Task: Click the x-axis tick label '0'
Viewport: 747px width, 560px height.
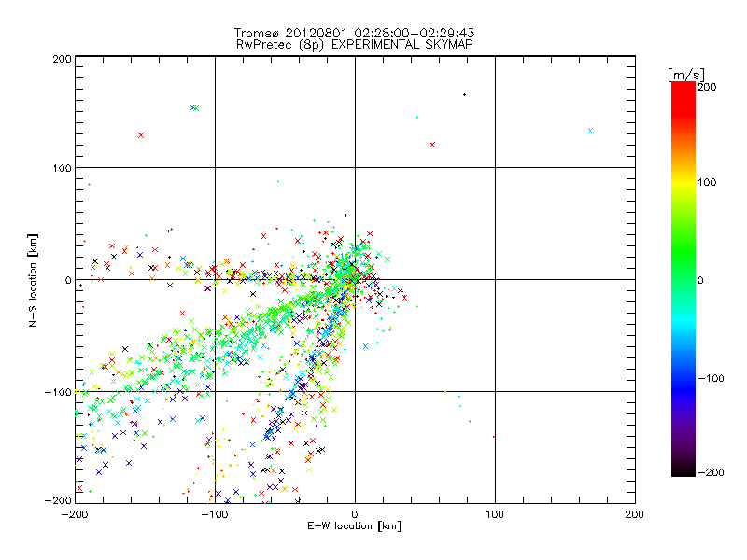Action: coord(355,514)
